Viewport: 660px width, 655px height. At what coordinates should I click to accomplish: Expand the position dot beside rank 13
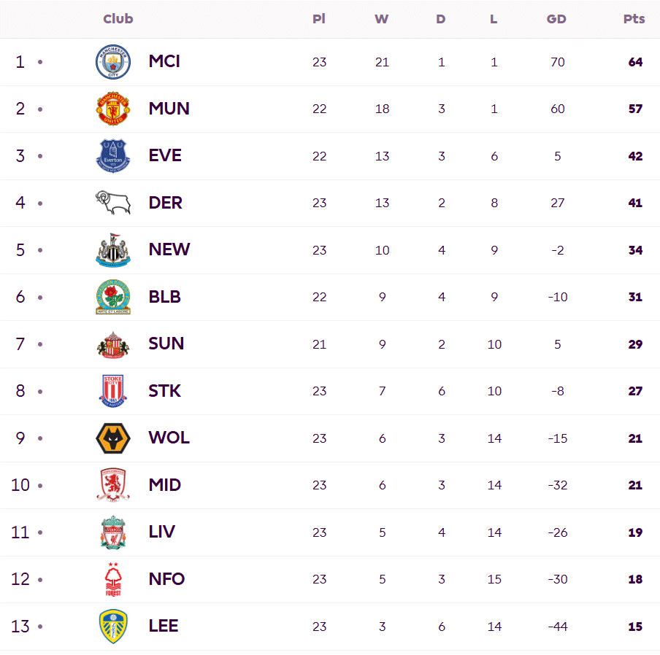click(40, 627)
